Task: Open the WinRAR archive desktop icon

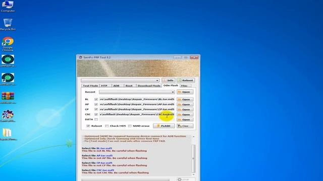Action: tap(8, 98)
